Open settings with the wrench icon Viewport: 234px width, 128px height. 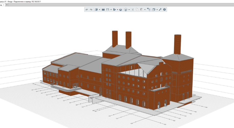tap(160, 9)
